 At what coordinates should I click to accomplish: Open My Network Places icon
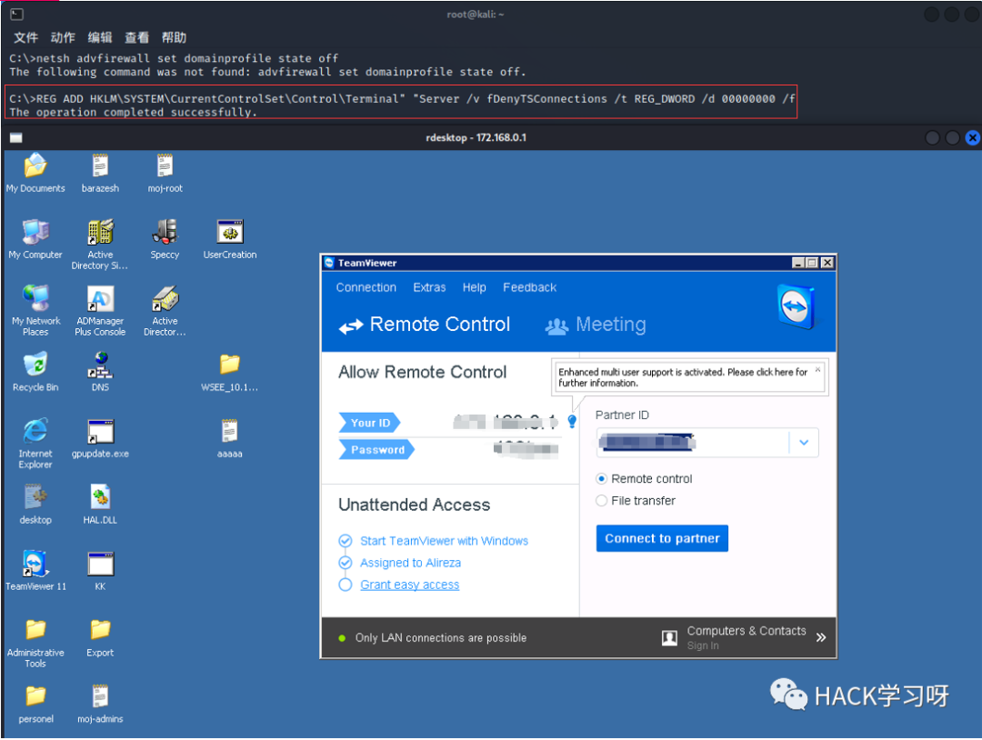[x=35, y=298]
